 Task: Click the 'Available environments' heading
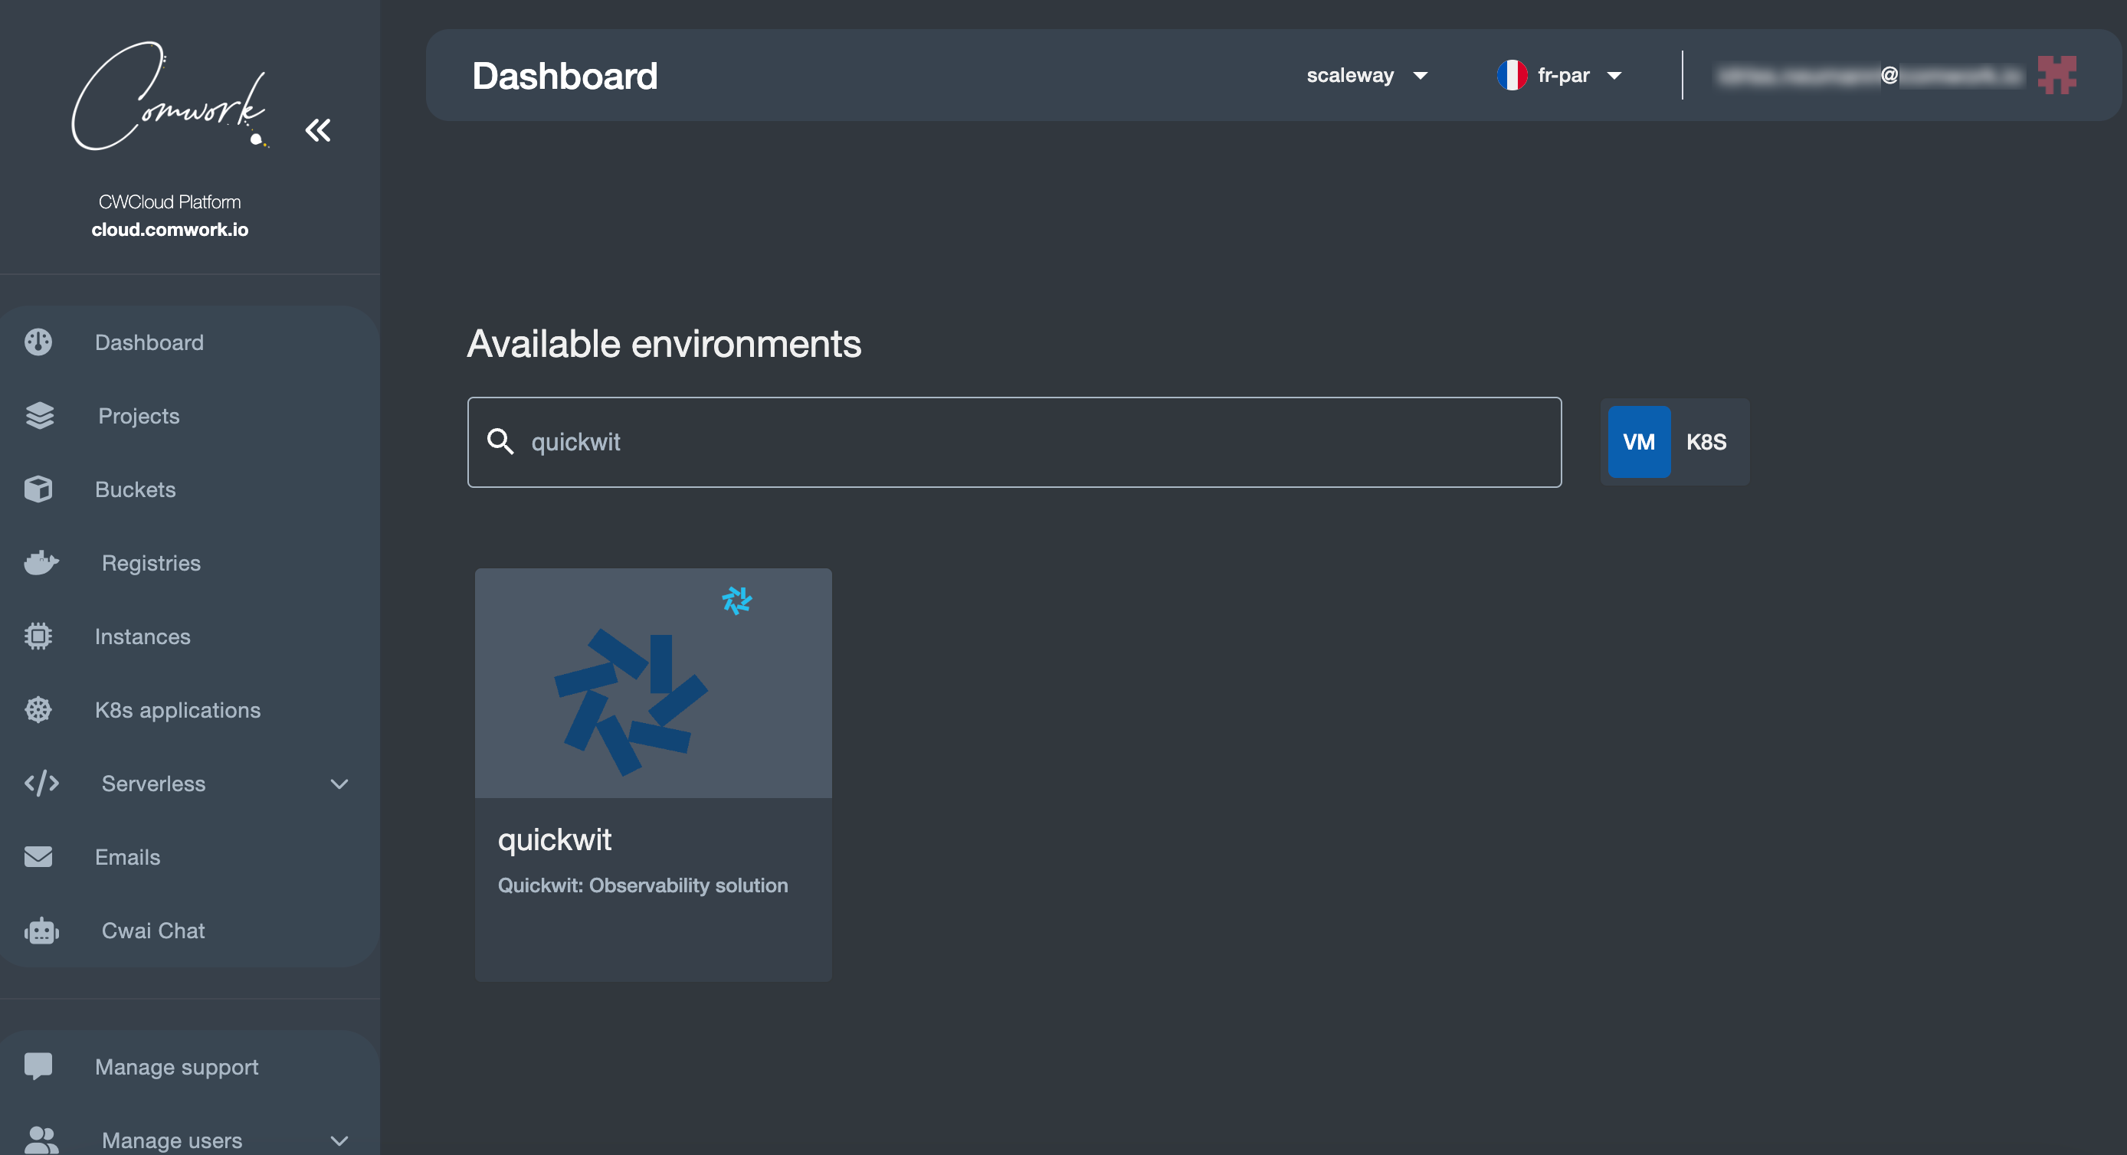coord(664,343)
